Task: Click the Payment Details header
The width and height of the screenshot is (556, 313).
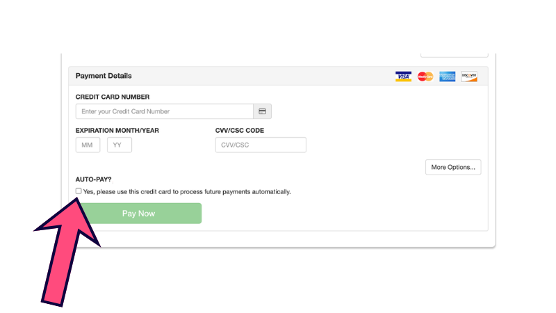Action: click(104, 76)
